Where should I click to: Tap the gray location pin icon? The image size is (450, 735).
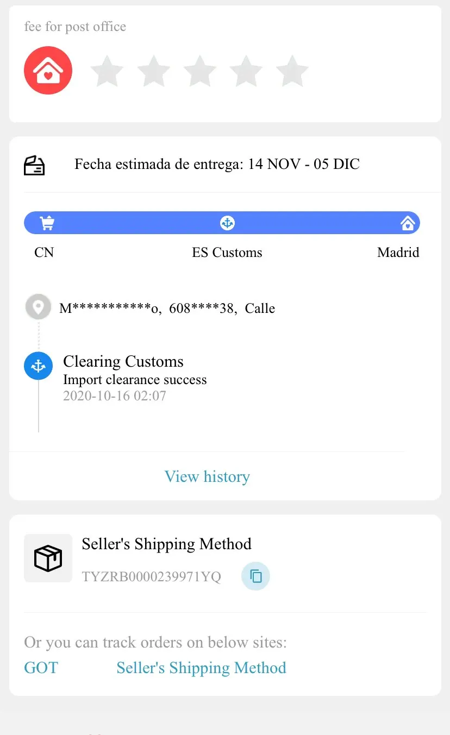pyautogui.click(x=38, y=307)
